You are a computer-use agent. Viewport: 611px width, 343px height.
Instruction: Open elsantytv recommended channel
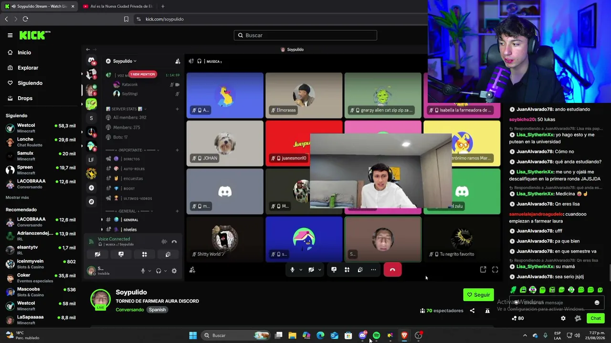coord(41,250)
